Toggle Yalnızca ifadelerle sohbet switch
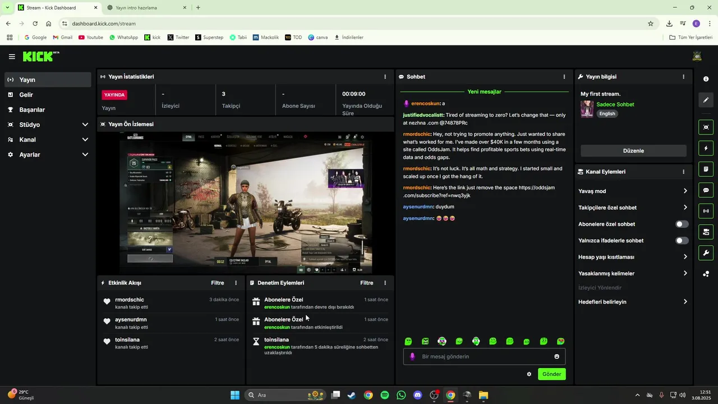 tap(682, 241)
